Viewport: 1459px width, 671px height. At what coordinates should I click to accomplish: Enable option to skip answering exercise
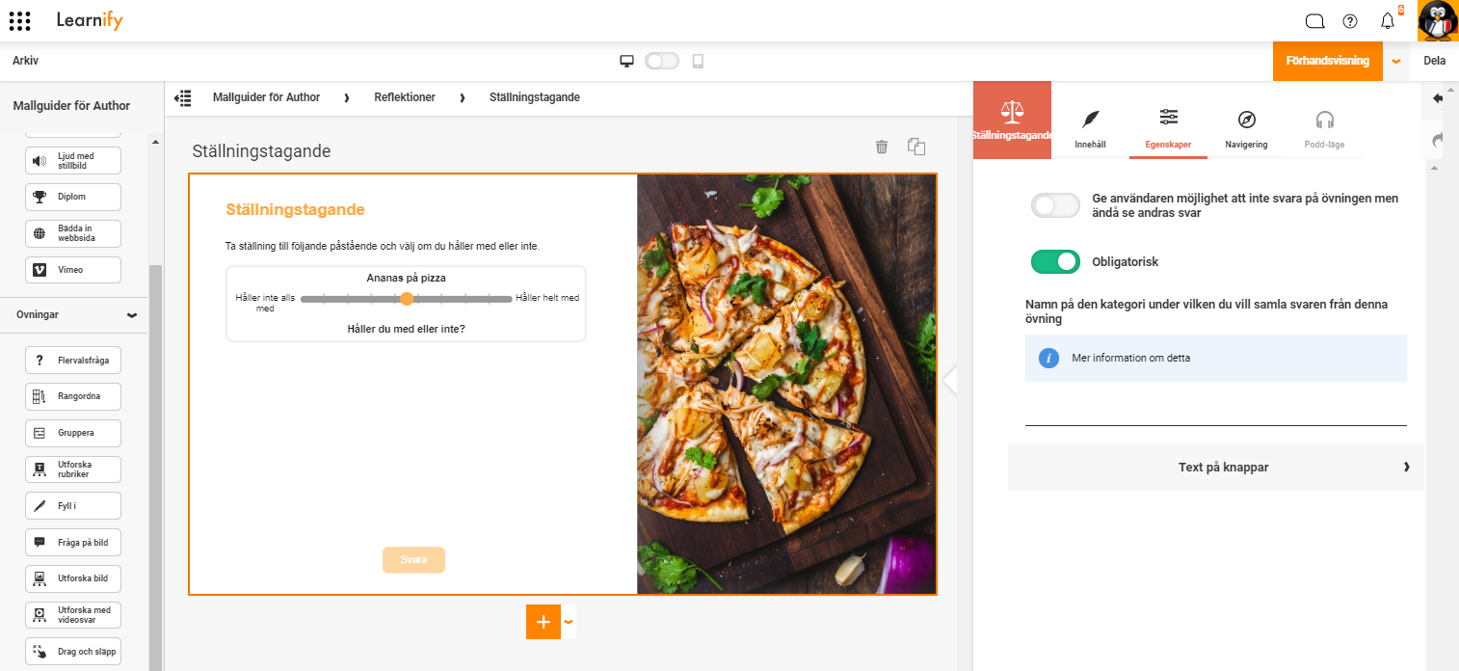1056,205
